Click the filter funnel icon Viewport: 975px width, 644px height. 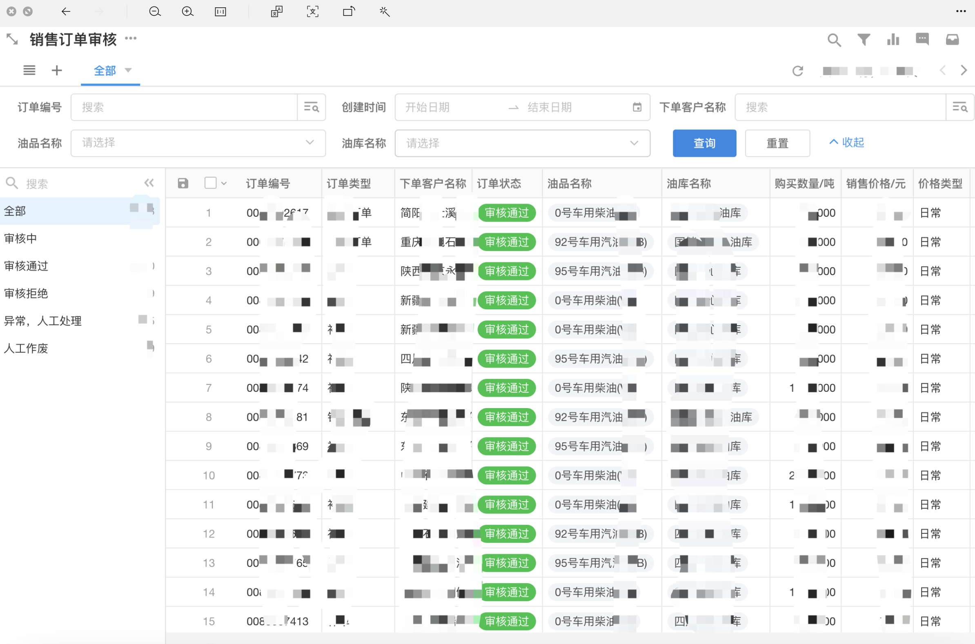(864, 40)
